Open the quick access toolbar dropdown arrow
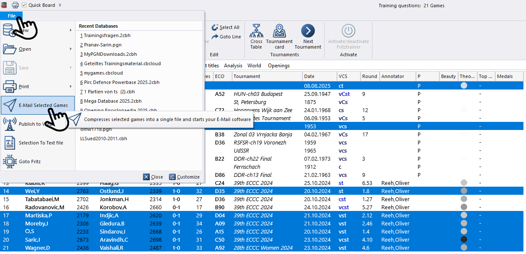 pos(60,5)
